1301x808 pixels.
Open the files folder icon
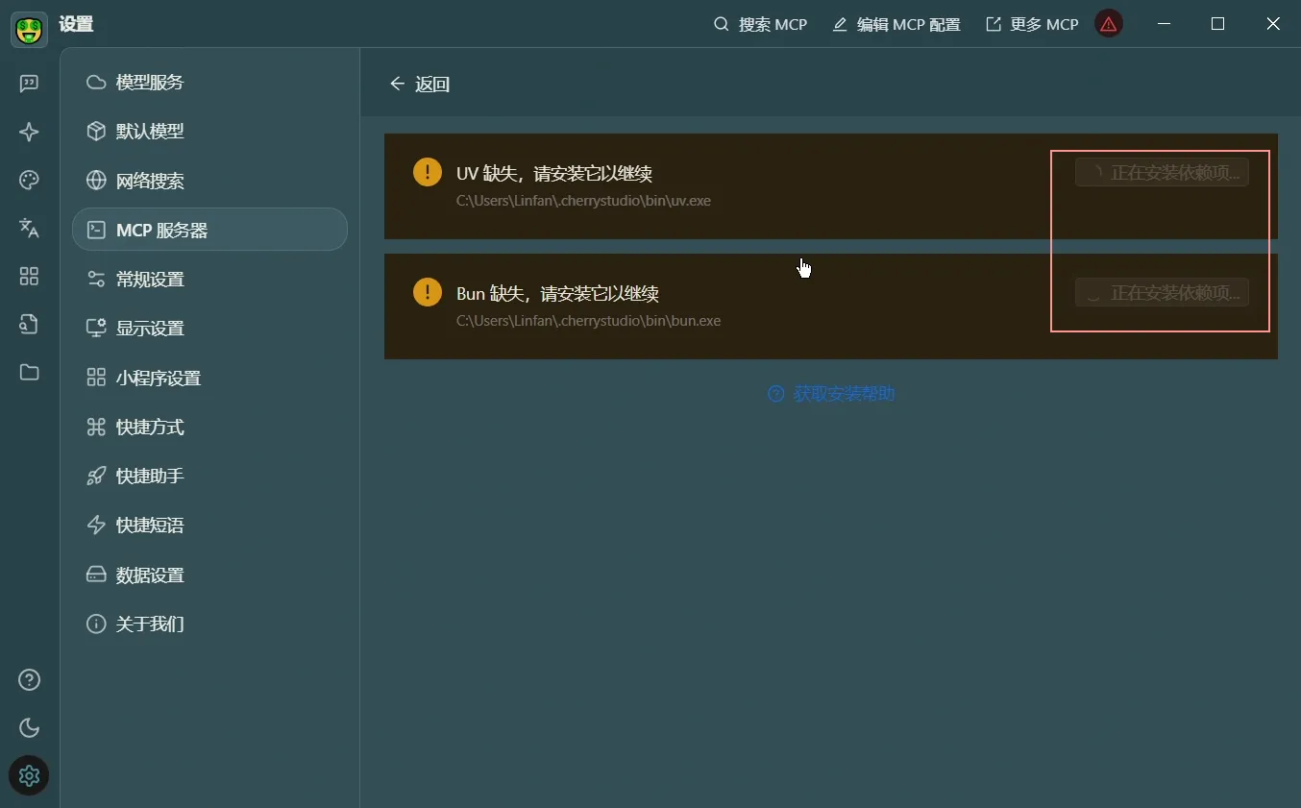pyautogui.click(x=29, y=373)
